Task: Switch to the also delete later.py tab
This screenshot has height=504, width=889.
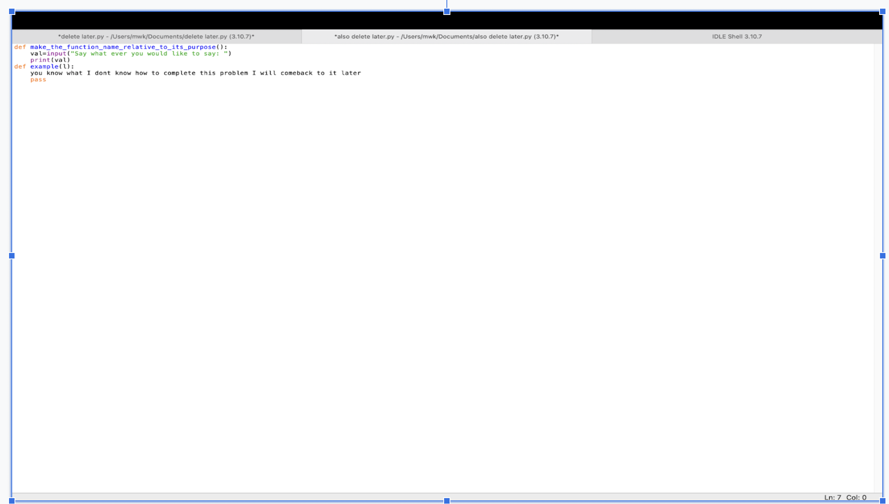Action: pyautogui.click(x=446, y=36)
